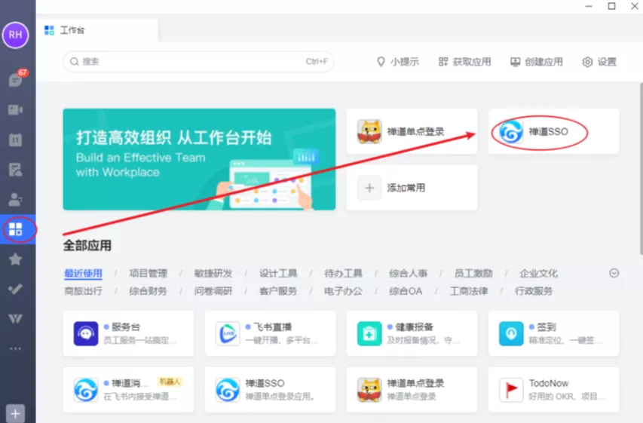
Task: Select the 客户服务 category
Action: coord(278,291)
